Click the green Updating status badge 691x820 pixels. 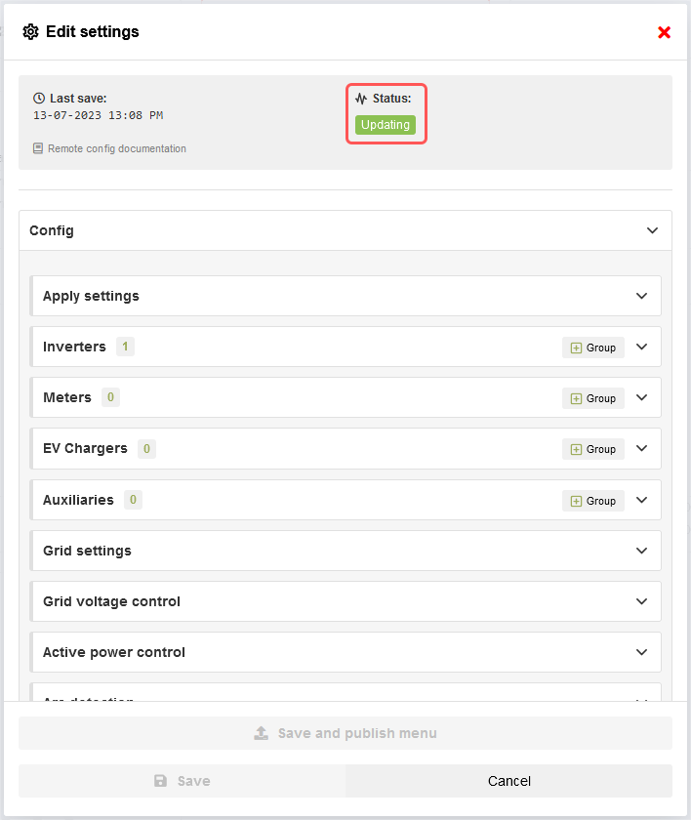pyautogui.click(x=386, y=125)
